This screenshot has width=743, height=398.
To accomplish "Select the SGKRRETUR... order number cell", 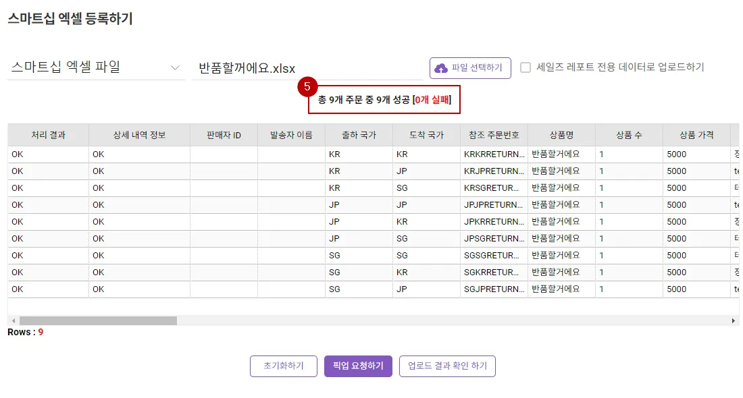I will pos(494,272).
